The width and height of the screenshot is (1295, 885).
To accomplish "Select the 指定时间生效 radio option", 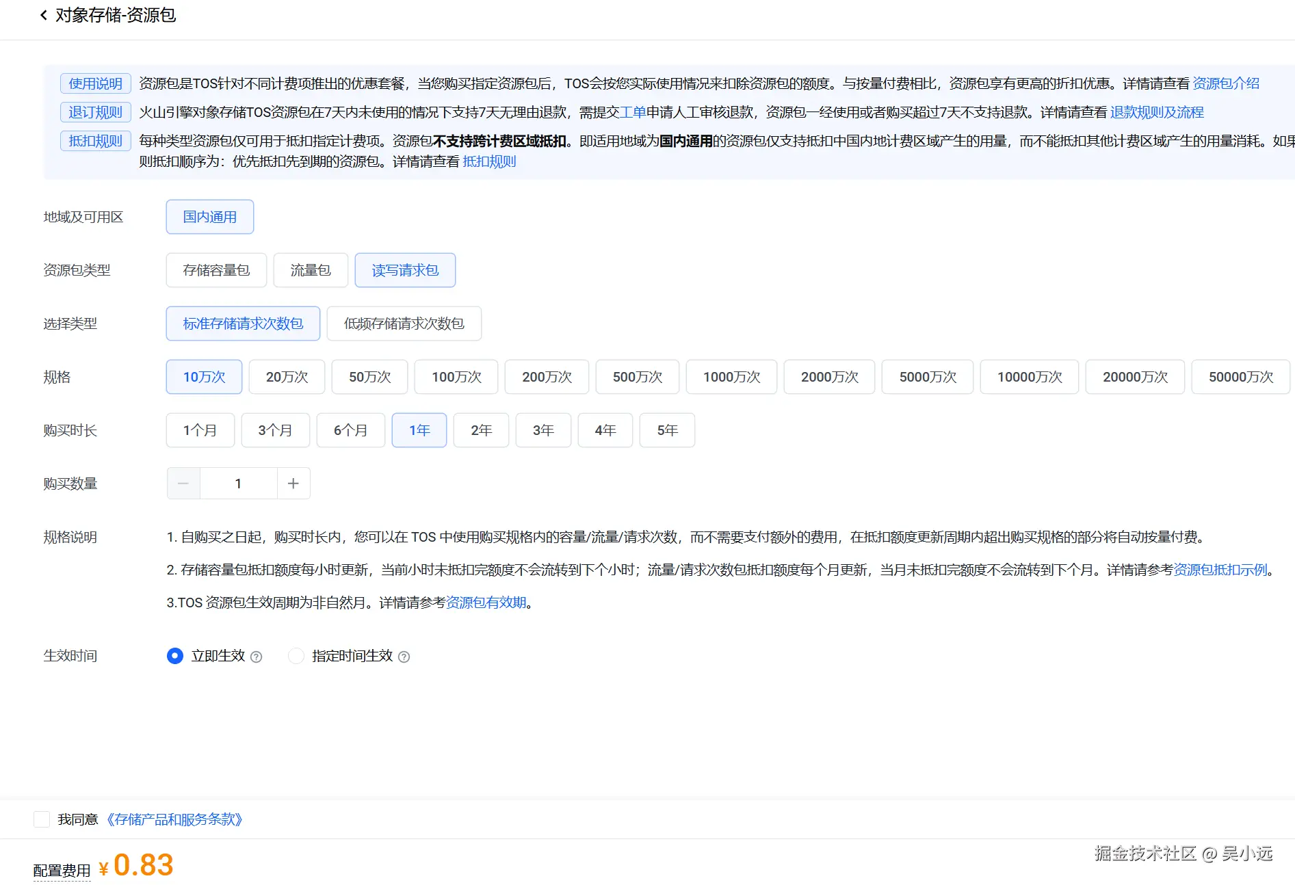I will 296,656.
